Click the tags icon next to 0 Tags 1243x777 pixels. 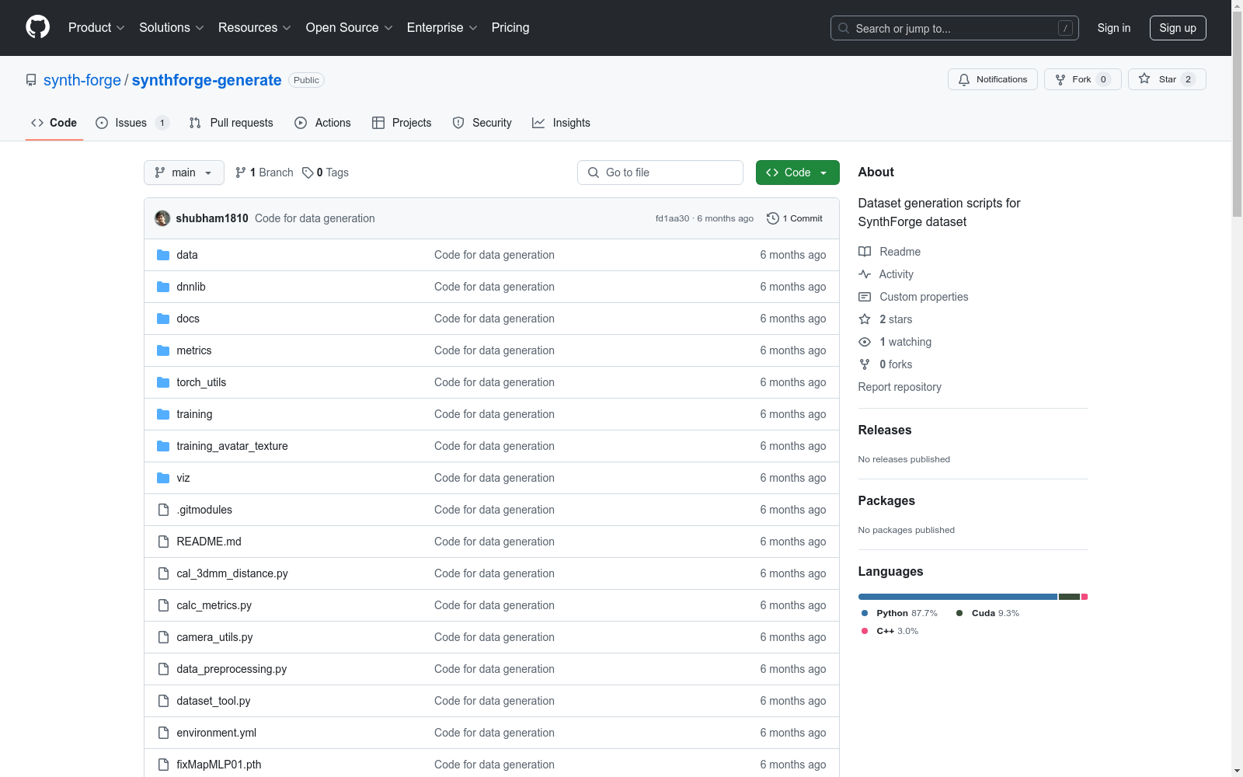click(x=308, y=172)
